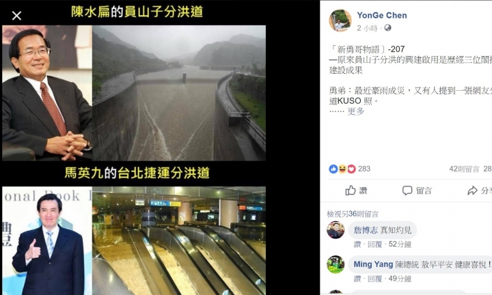492x295 pixels.
Task: Open the 283 reactions count list
Action: pos(364,169)
